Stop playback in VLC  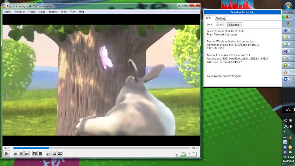tap(21, 154)
